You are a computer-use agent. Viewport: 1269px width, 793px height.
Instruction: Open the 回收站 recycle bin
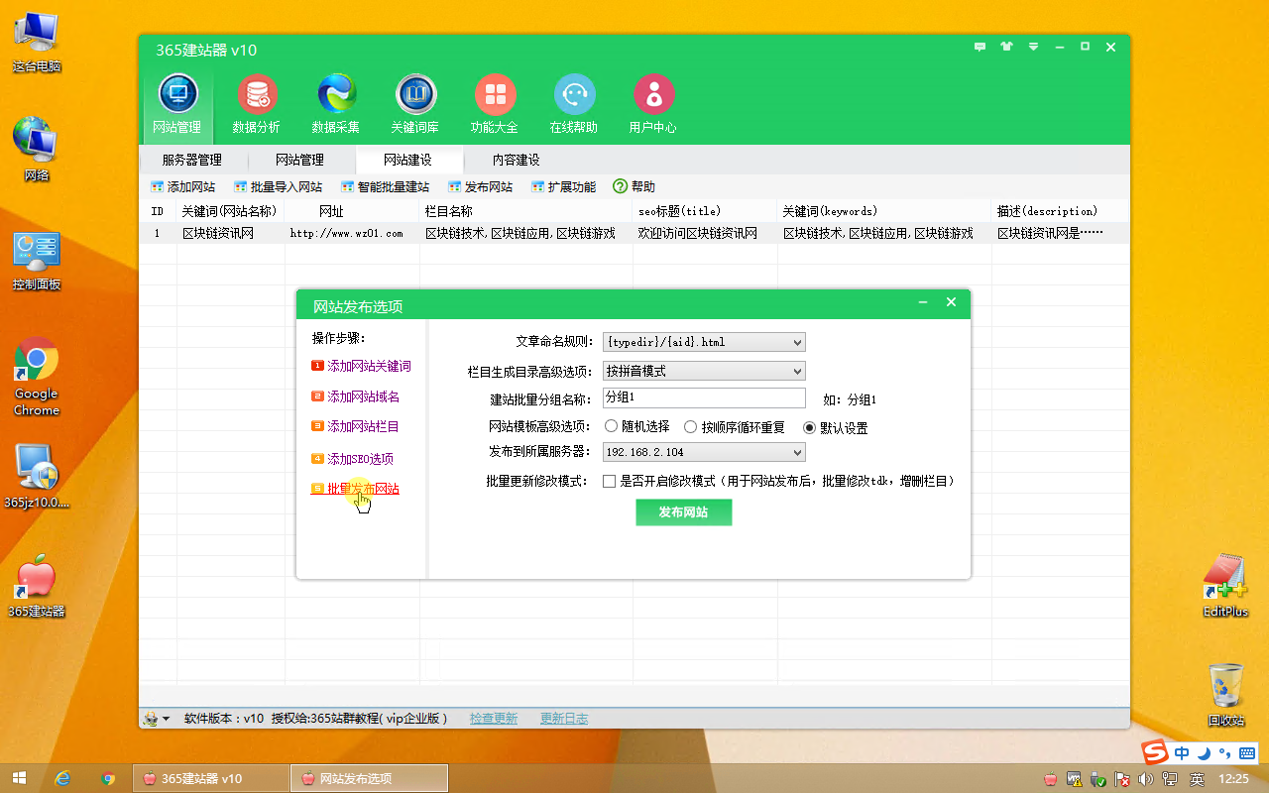pyautogui.click(x=1226, y=695)
